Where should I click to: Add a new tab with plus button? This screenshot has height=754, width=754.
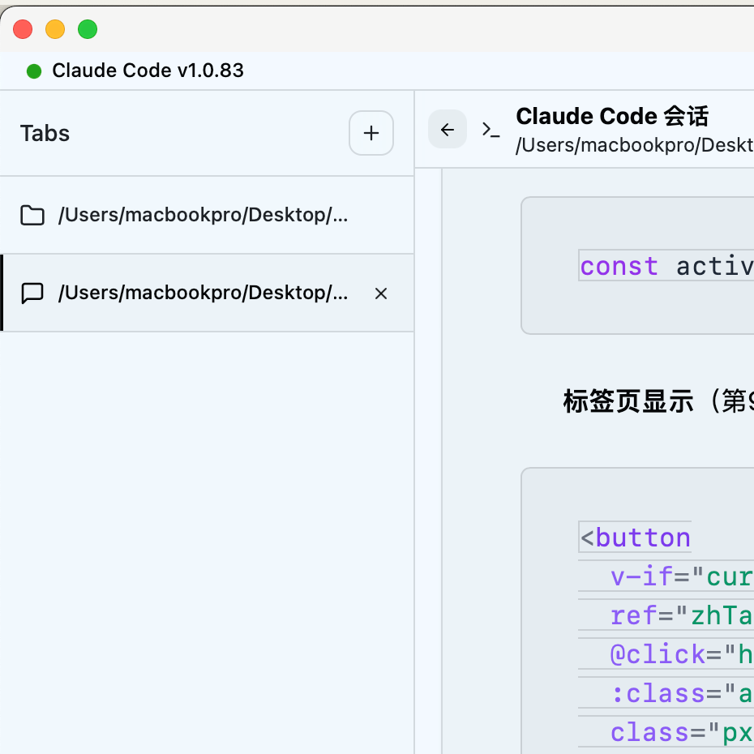click(x=371, y=133)
